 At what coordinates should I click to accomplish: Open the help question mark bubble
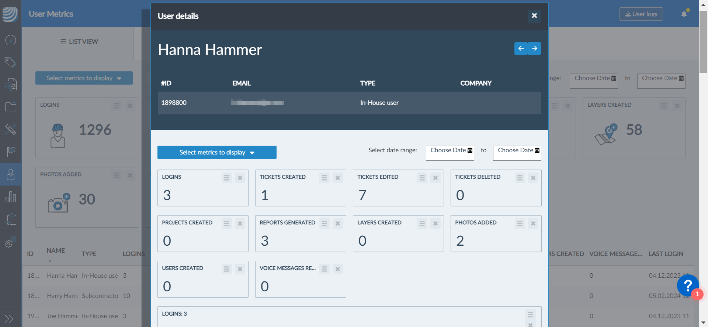pos(688,285)
